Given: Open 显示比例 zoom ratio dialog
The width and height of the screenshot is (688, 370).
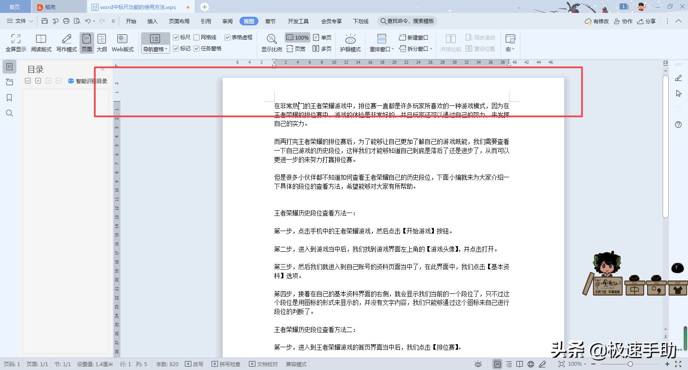Looking at the screenshot, I should (x=271, y=43).
